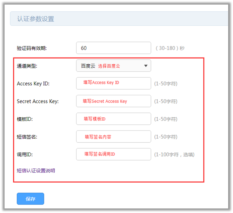Click the 调用ID label
233x213 pixels.
point(25,154)
